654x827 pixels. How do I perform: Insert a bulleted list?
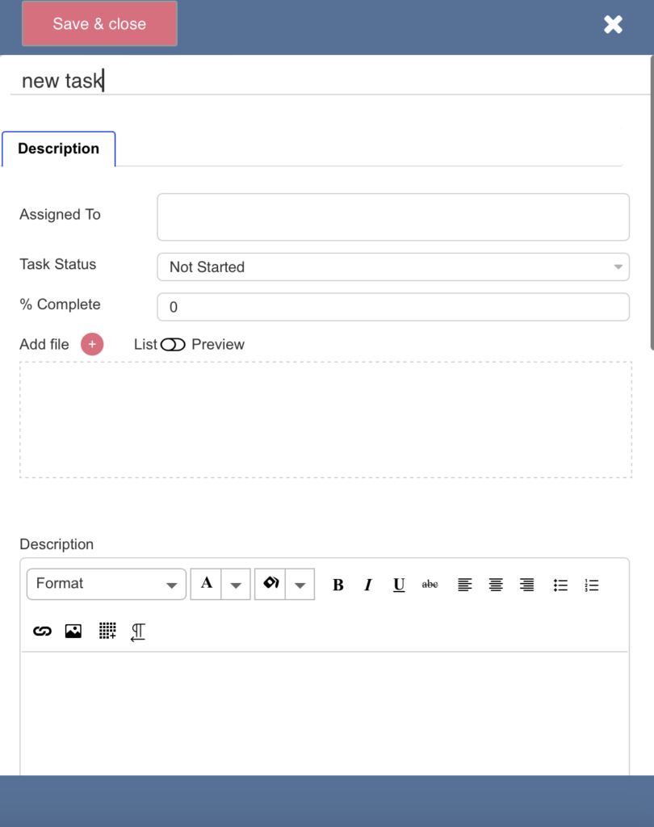point(560,585)
